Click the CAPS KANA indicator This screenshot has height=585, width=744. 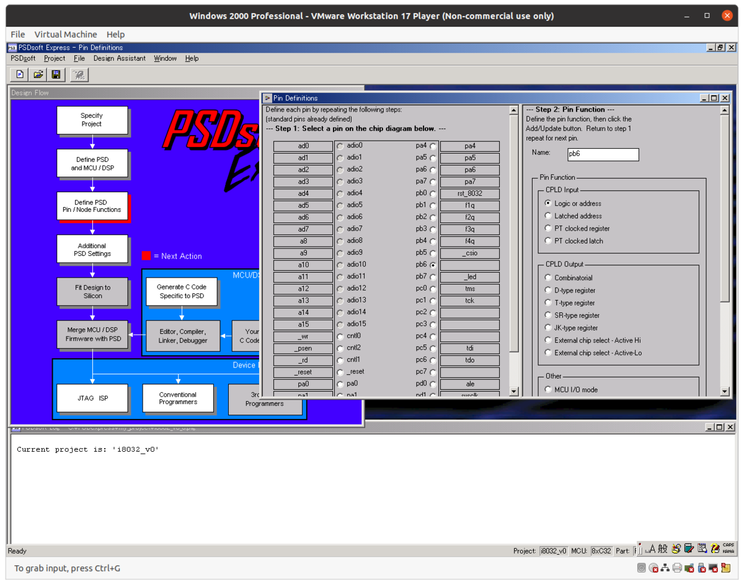[728, 548]
